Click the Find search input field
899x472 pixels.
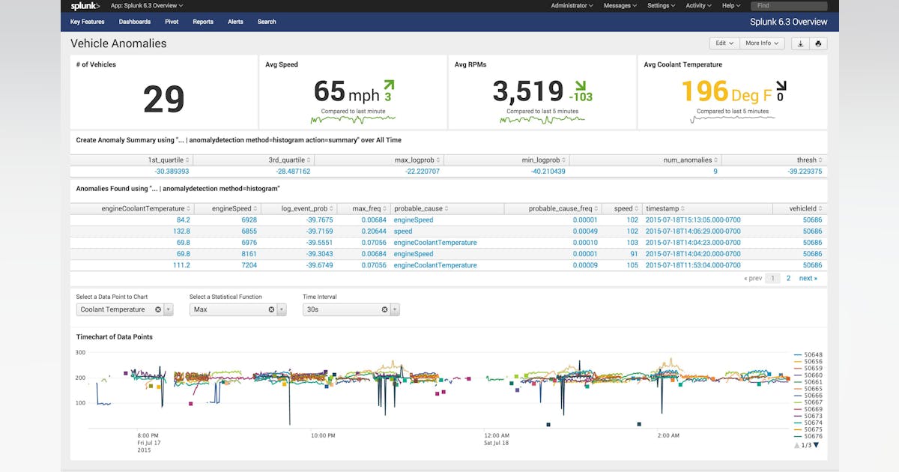click(788, 5)
